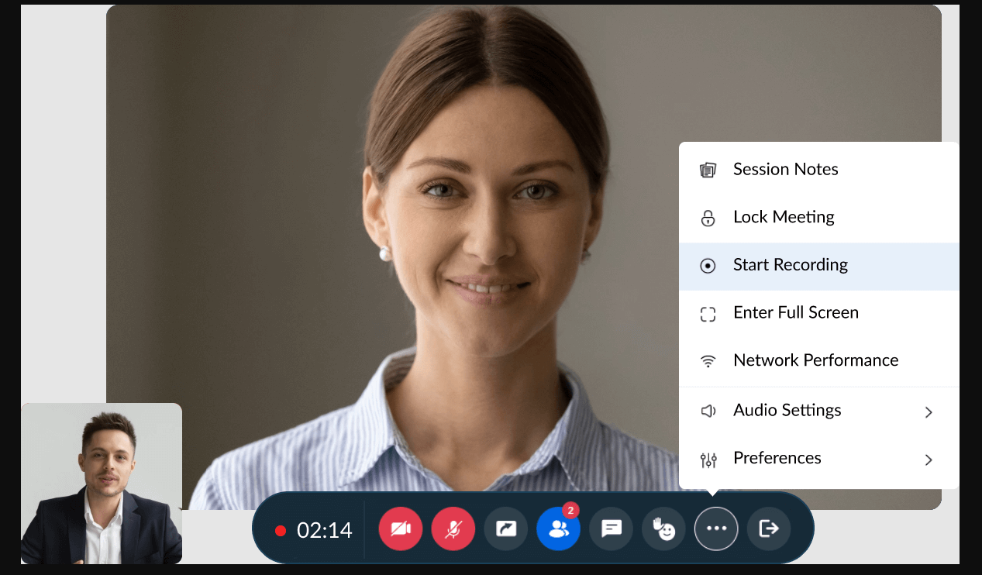The width and height of the screenshot is (982, 575).
Task: Select Lock Meeting
Action: [x=784, y=217]
